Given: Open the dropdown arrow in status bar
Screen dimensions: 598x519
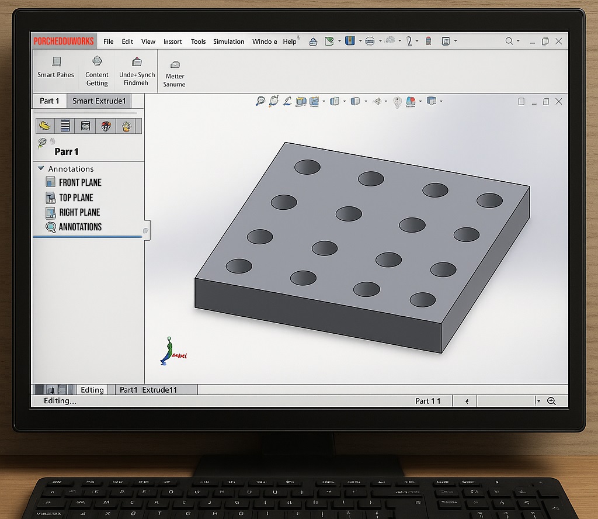Looking at the screenshot, I should [538, 401].
